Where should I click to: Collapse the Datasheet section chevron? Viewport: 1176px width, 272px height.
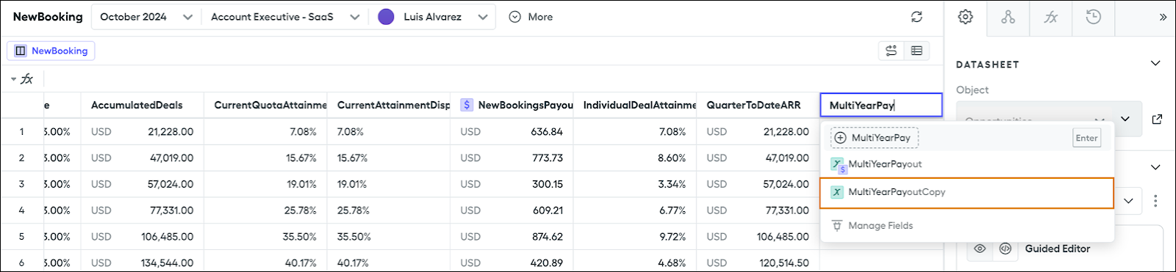pos(1155,64)
